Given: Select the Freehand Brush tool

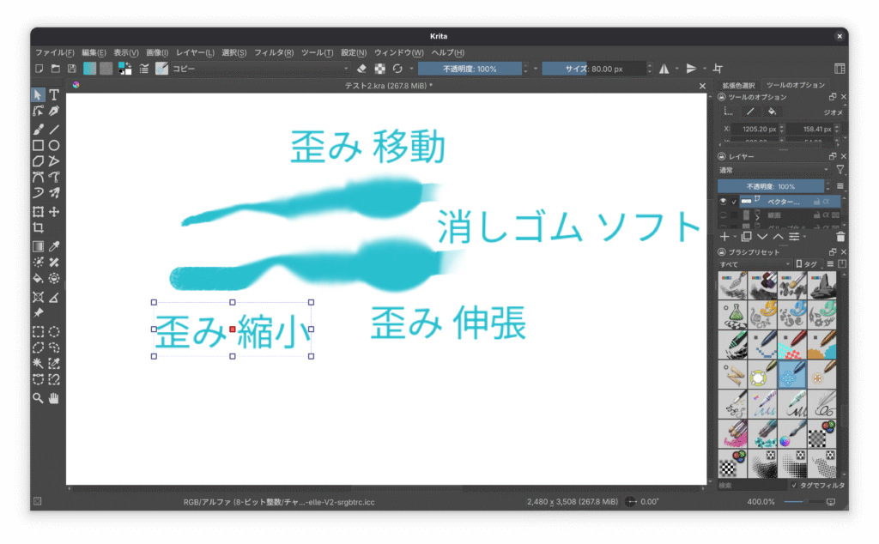Looking at the screenshot, I should (x=38, y=130).
